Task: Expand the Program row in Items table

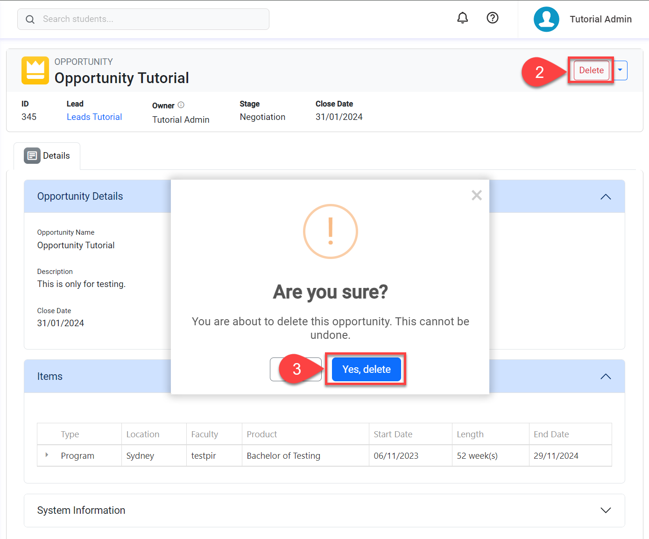Action: (47, 455)
